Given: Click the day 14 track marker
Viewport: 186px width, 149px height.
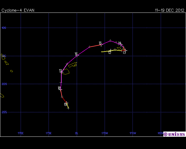Looking at the screenshot, I should point(119,43).
